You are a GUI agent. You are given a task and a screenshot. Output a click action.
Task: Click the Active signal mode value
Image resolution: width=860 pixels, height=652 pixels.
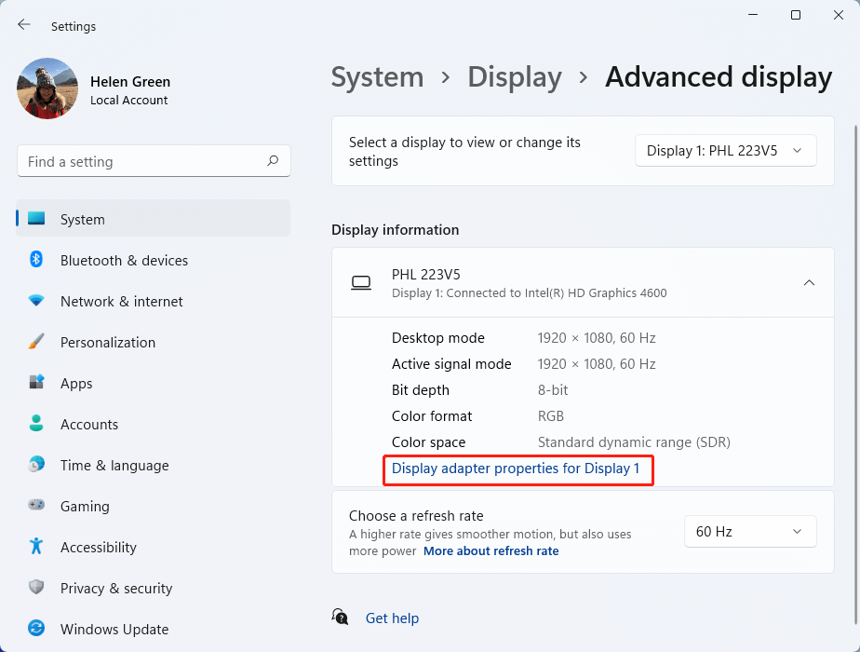(597, 364)
